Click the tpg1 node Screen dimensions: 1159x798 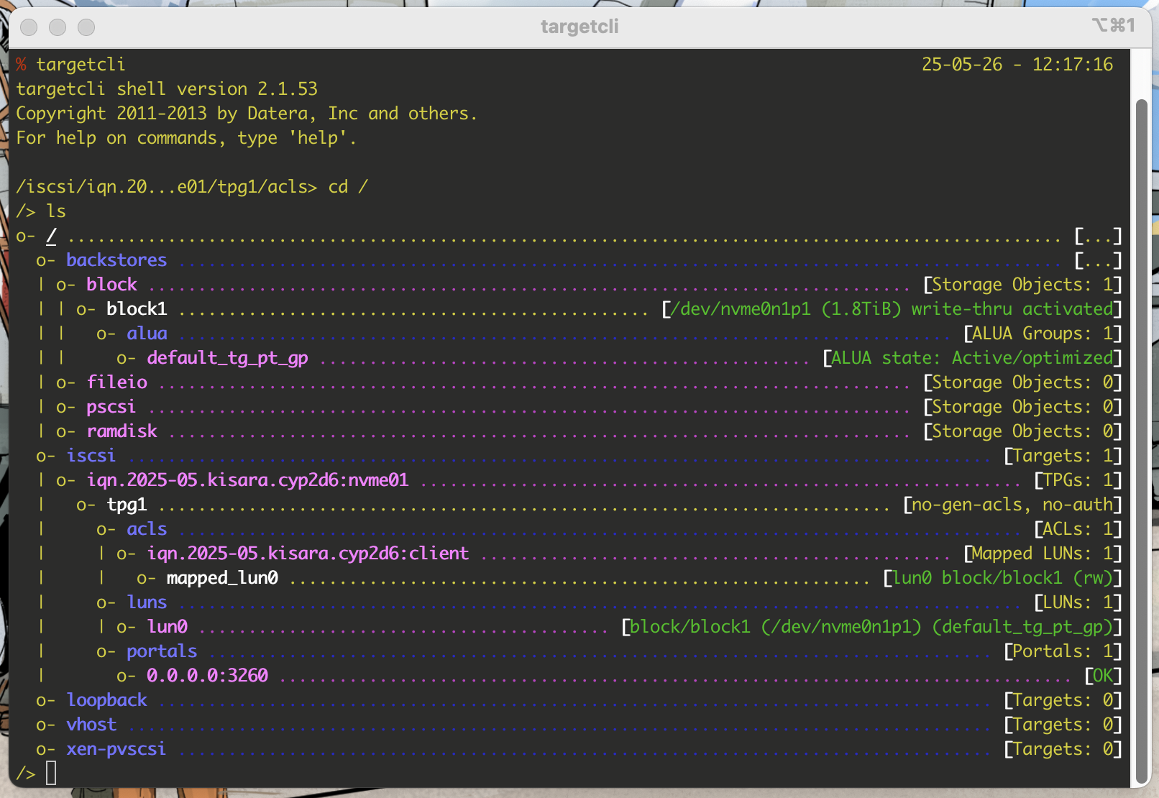[127, 505]
